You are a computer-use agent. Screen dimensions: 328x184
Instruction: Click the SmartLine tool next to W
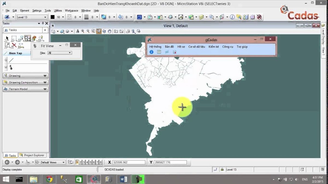(x=11, y=67)
